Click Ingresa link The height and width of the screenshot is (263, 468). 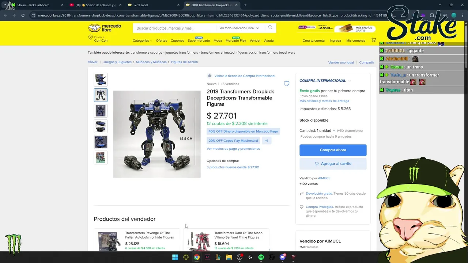335,41
